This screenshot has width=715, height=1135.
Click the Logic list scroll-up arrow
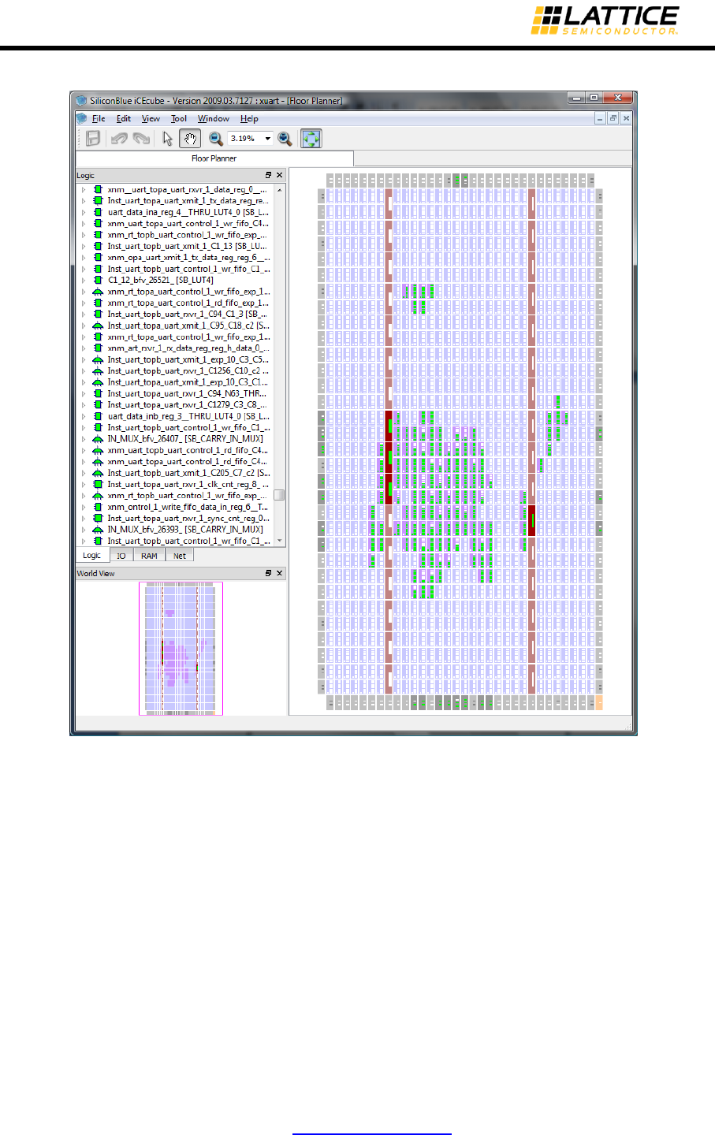point(279,190)
